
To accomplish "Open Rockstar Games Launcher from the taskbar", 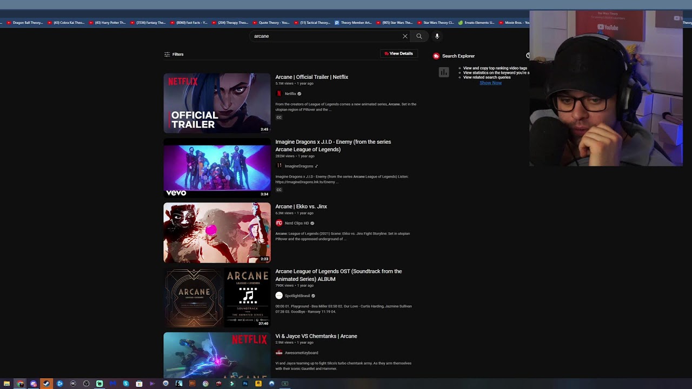I will point(258,384).
